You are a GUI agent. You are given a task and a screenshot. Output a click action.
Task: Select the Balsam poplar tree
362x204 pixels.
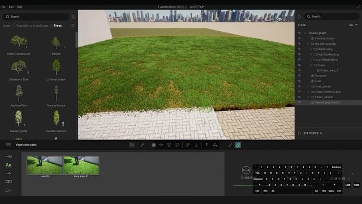pyautogui.click(x=19, y=121)
